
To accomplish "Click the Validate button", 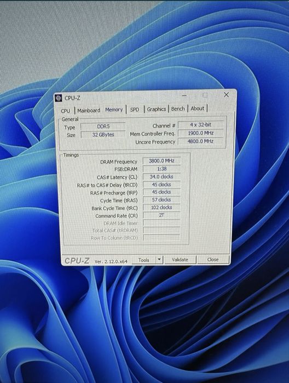I will tap(180, 260).
